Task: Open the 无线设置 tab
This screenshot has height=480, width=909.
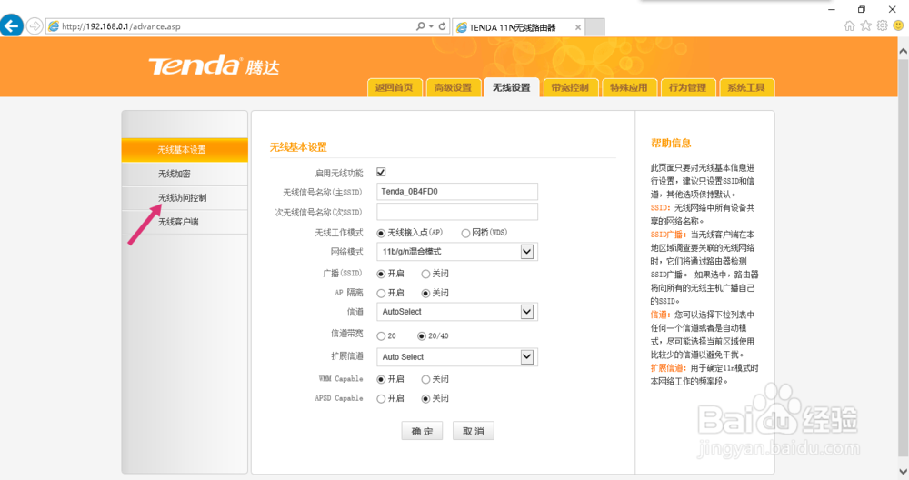Action: coord(511,87)
